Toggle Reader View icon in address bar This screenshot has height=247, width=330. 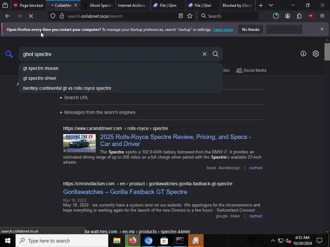(180, 16)
